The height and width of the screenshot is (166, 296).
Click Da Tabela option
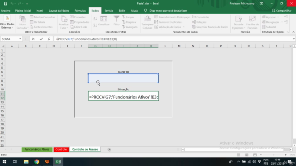pos(37,22)
